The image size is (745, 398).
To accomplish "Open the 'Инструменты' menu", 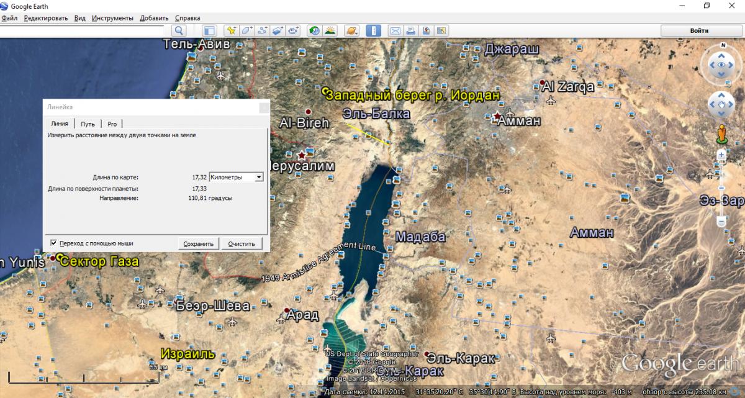I will [x=112, y=18].
